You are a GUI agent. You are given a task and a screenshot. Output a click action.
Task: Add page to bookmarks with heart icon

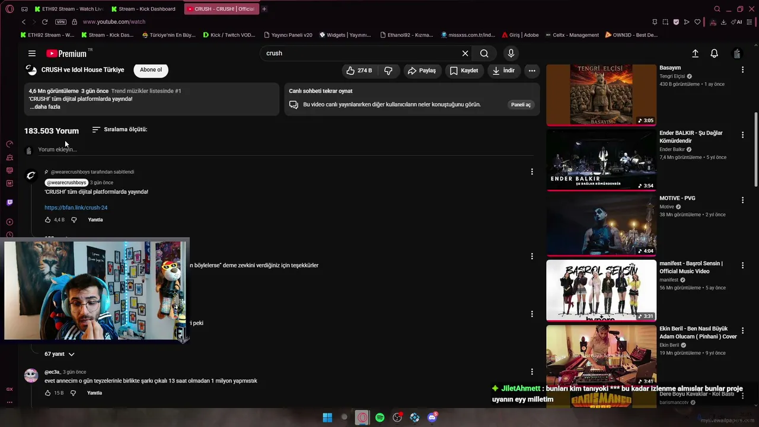point(697,22)
